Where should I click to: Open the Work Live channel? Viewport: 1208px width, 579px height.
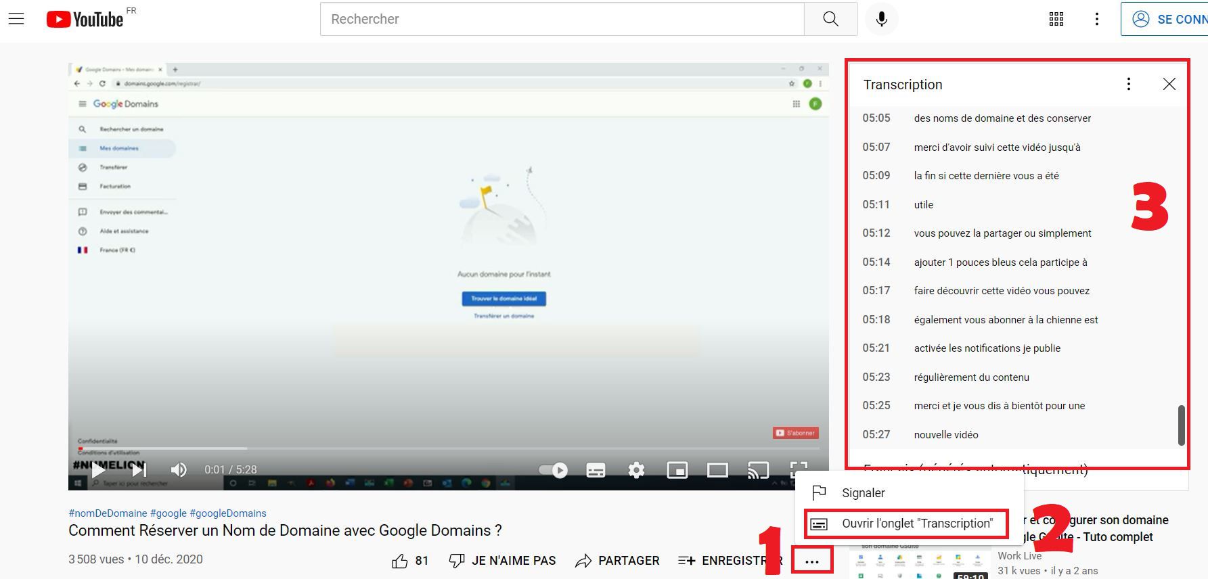tap(1019, 556)
